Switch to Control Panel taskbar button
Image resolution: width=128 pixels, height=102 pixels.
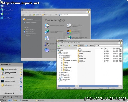pyautogui.click(x=24, y=100)
